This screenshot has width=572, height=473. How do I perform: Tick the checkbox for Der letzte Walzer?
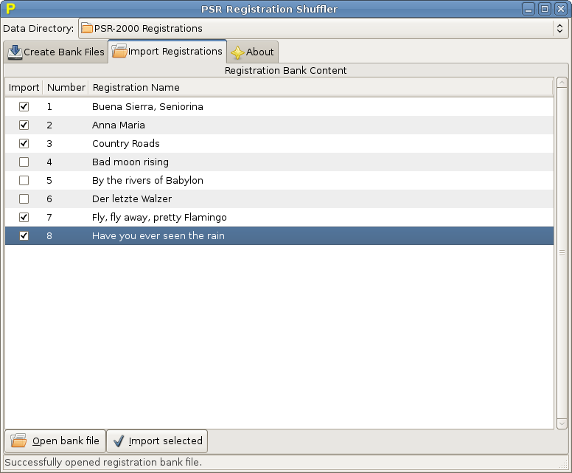[x=24, y=198]
